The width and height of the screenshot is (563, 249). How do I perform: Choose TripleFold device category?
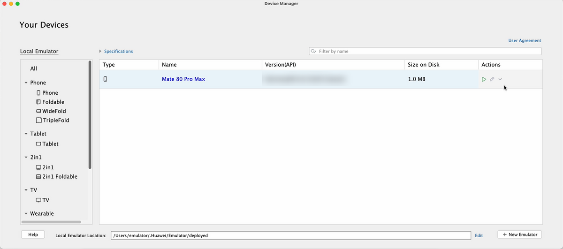(56, 121)
